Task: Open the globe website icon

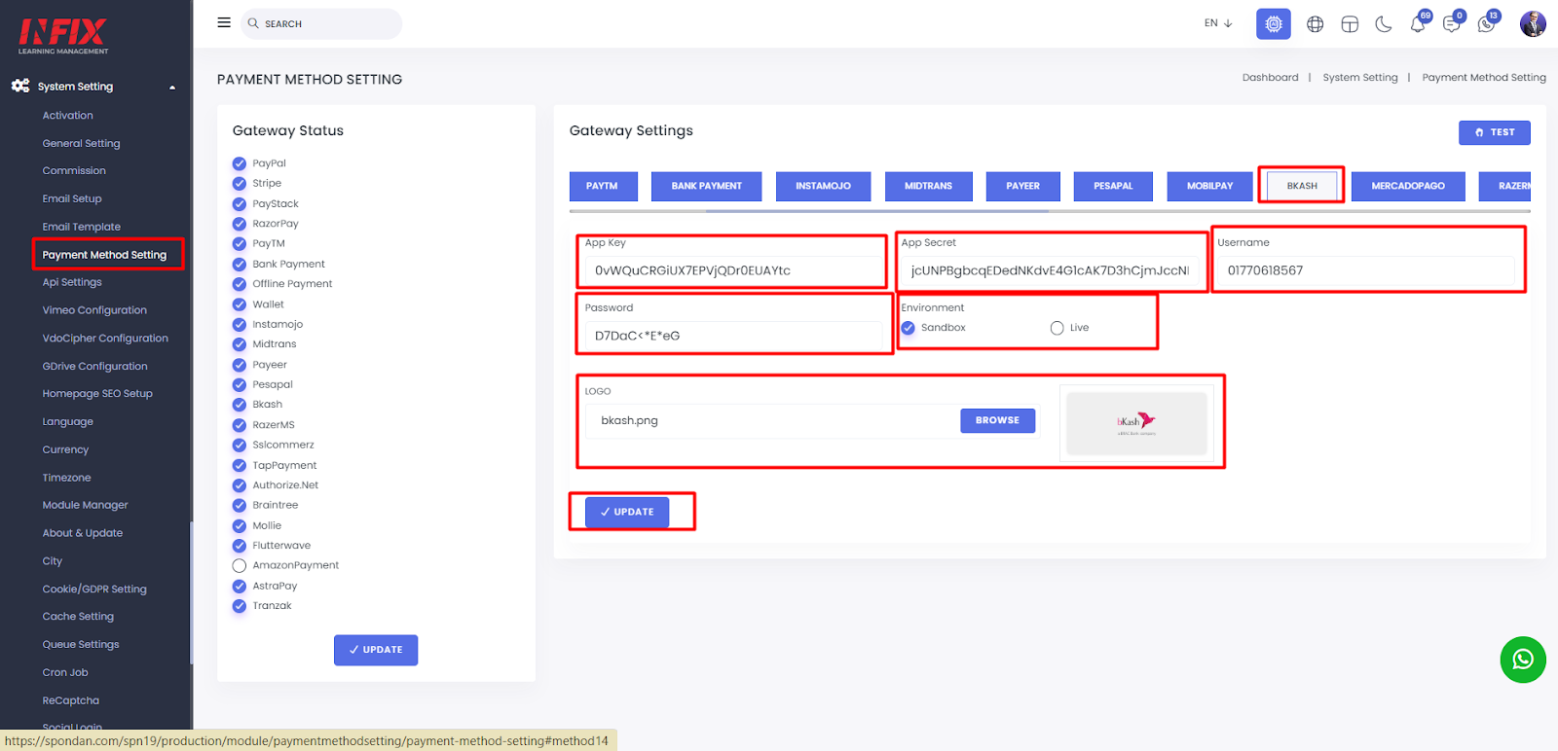Action: pos(1315,24)
